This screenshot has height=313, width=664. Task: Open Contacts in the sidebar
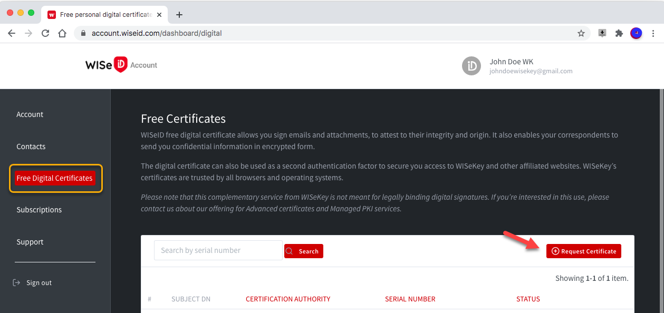(x=31, y=146)
